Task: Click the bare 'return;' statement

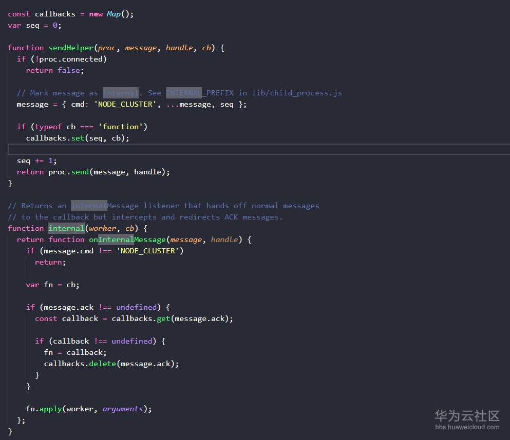Action: click(x=50, y=262)
